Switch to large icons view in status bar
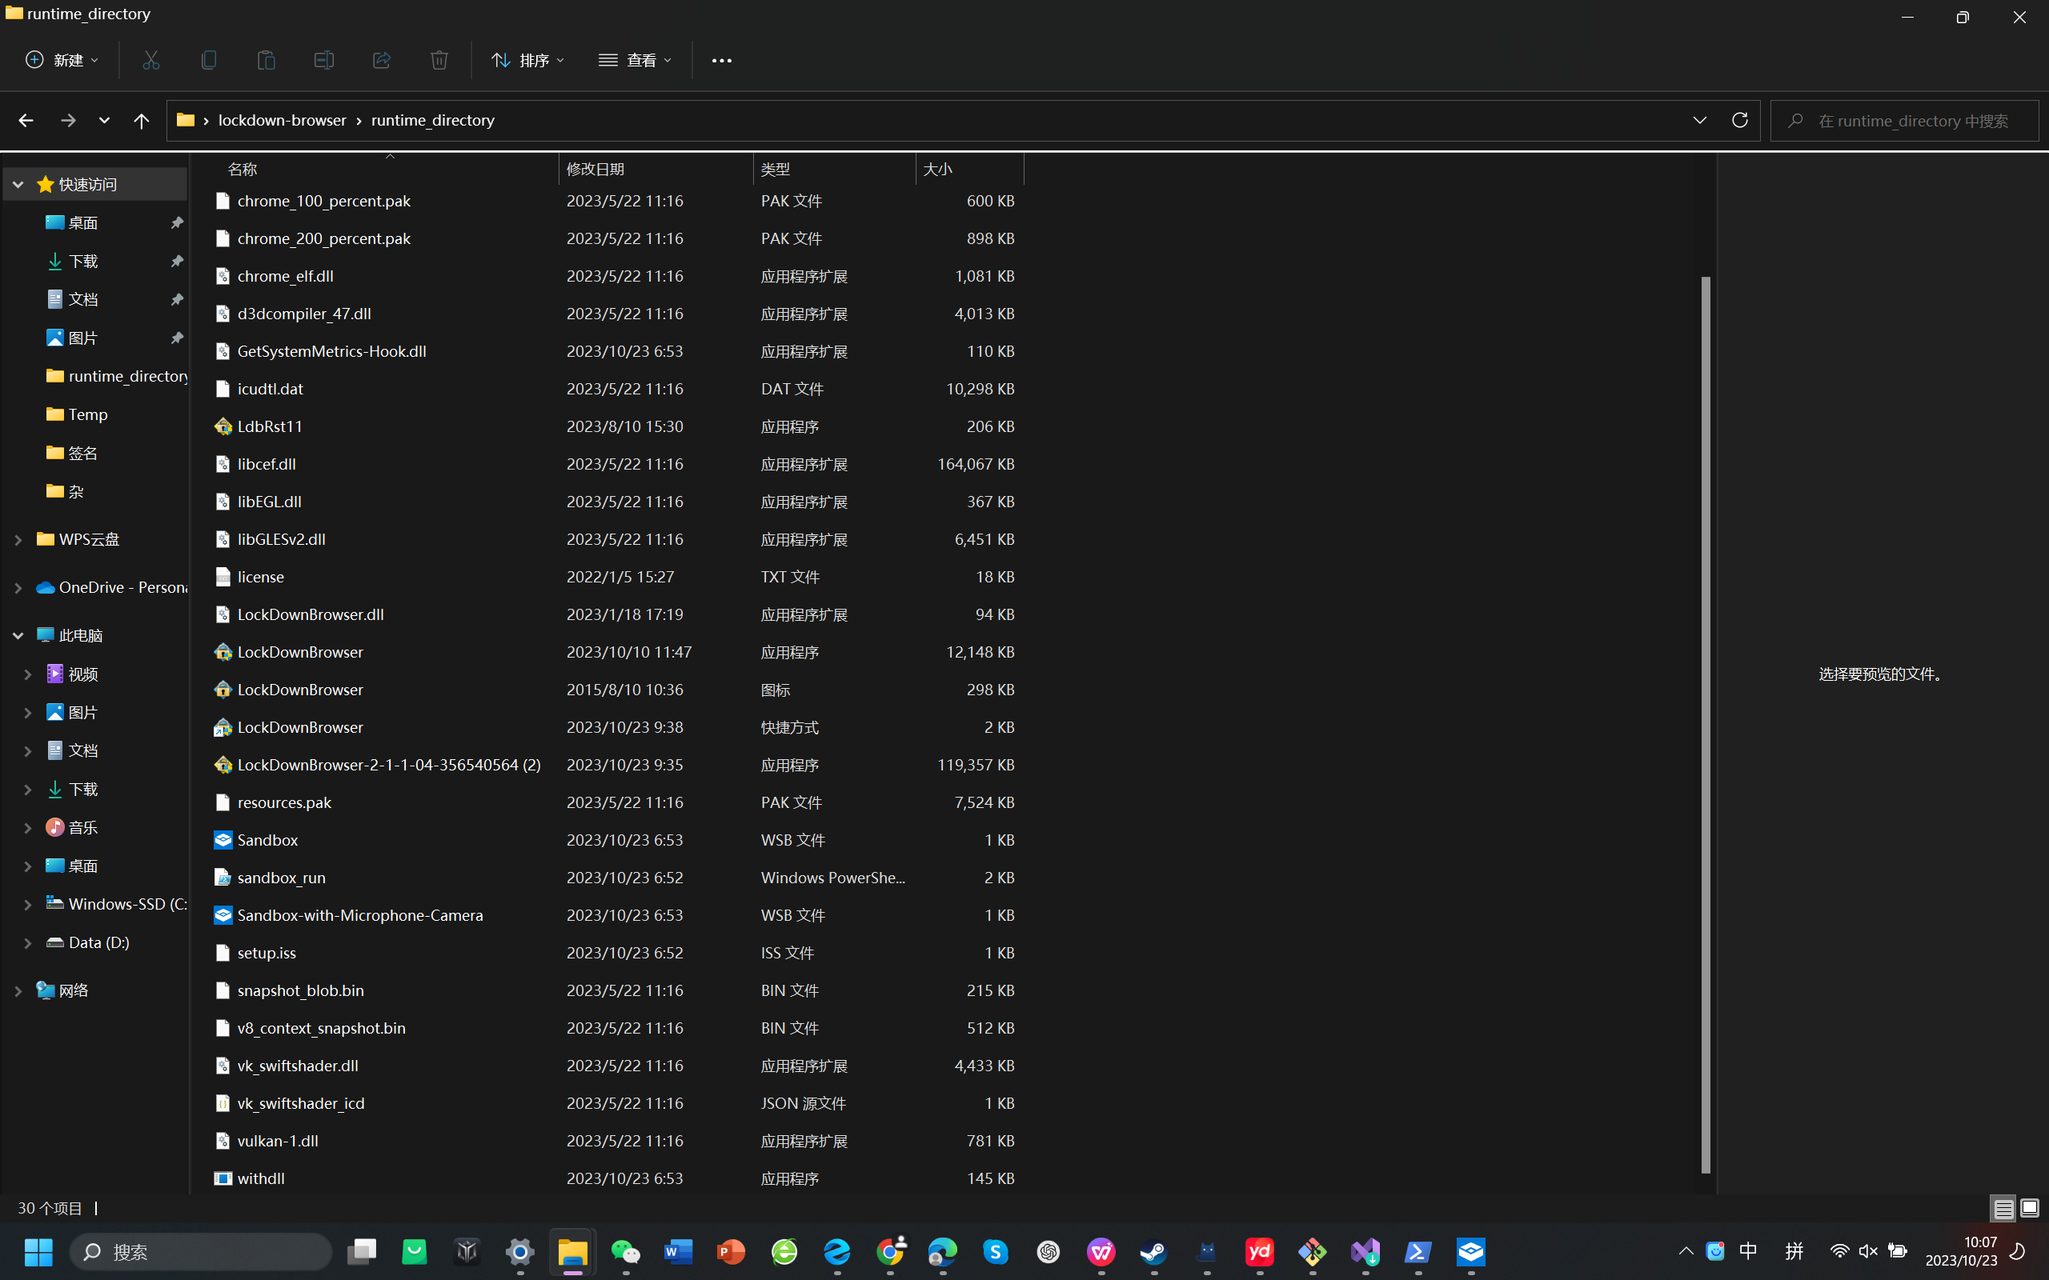This screenshot has height=1280, width=2049. click(2029, 1208)
